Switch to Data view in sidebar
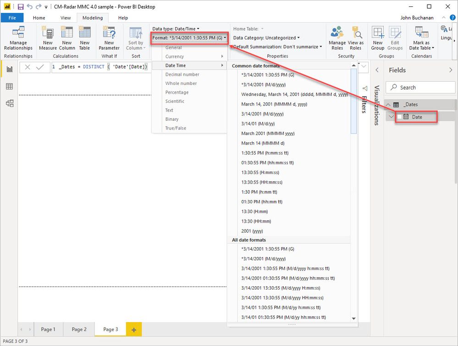Viewport: 458px width, 346px height. [9, 86]
